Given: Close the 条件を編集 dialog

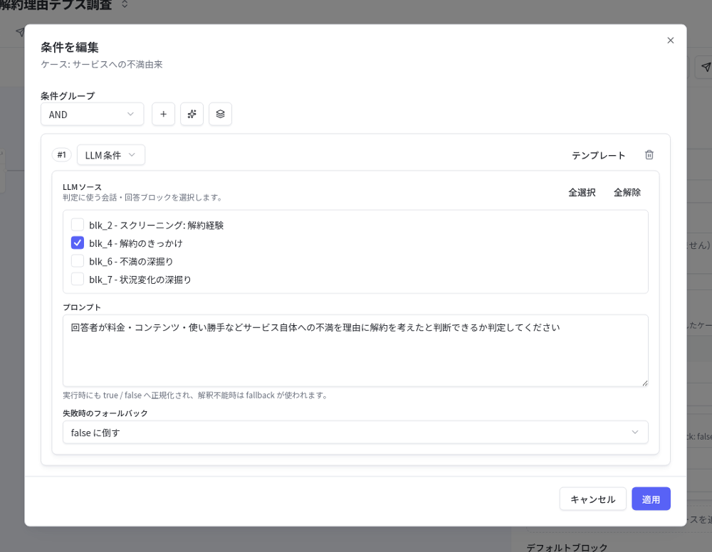Looking at the screenshot, I should point(670,41).
